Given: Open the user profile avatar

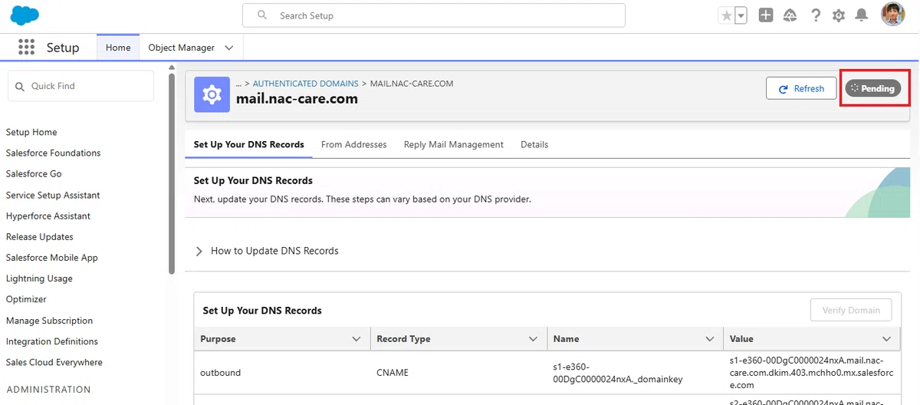Looking at the screenshot, I should click(893, 15).
